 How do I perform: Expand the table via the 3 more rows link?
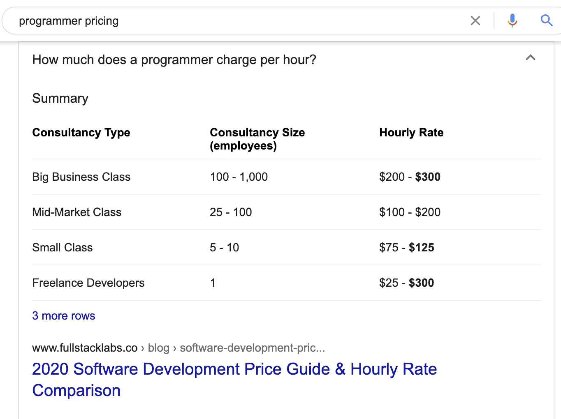coord(63,315)
